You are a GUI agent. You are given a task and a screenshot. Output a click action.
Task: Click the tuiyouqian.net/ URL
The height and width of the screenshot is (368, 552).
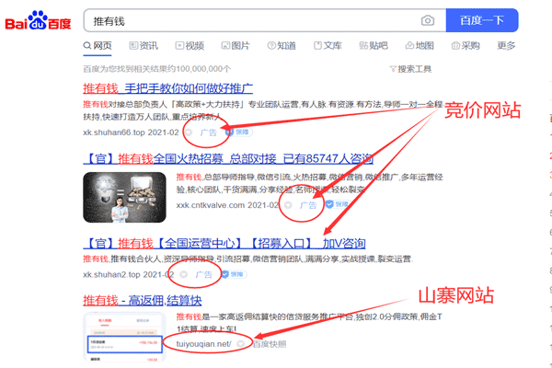204,344
